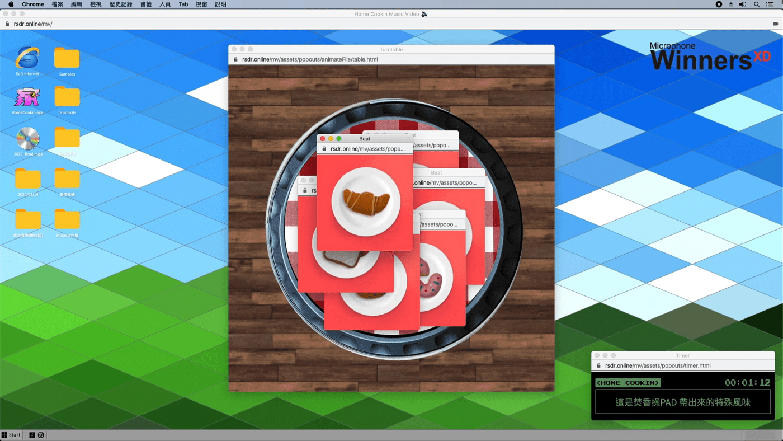This screenshot has height=441, width=783.
Task: Click the Microphone Winners XD logo
Action: (x=710, y=56)
